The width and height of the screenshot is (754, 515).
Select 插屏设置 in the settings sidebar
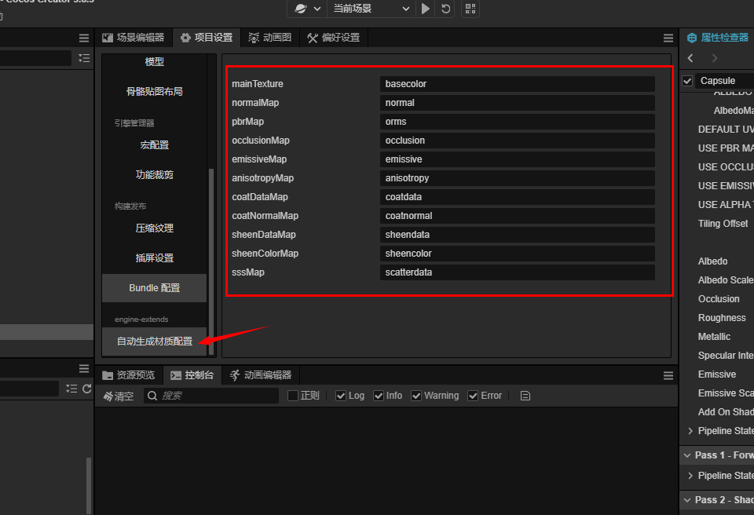point(155,257)
